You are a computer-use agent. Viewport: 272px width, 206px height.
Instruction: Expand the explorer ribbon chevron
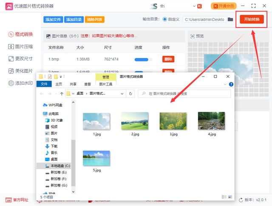pyautogui.click(x=225, y=84)
